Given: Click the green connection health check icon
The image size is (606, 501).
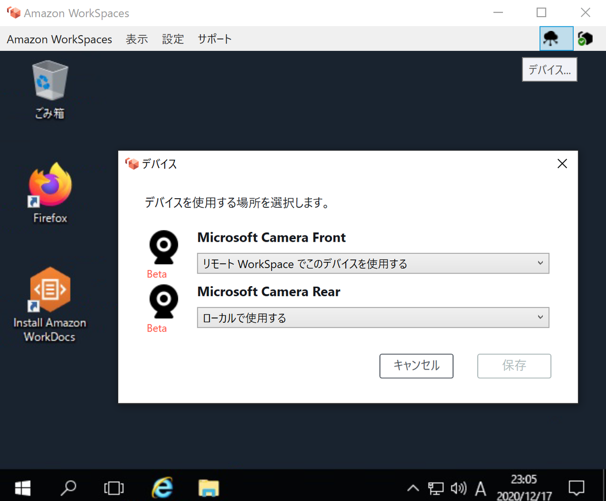Looking at the screenshot, I should [585, 38].
